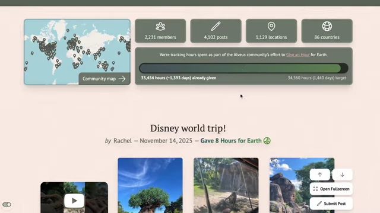Select the 34,560 hours target text
The width and height of the screenshot is (380, 213).
pos(317,78)
